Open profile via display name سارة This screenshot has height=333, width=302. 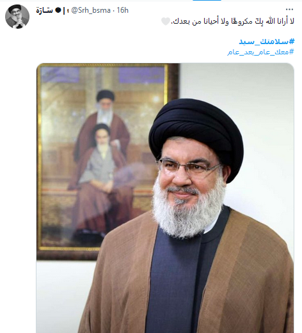click(x=44, y=10)
